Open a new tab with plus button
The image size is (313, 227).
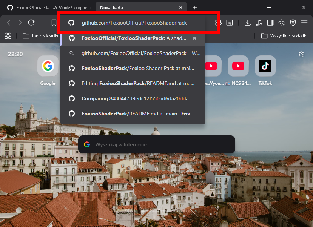[x=195, y=7]
